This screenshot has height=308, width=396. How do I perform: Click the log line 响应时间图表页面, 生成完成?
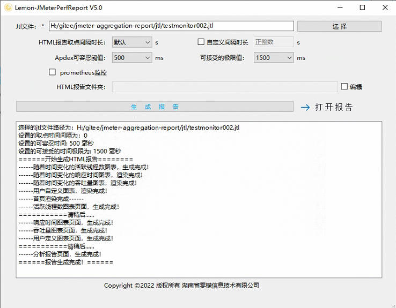tap(66, 222)
